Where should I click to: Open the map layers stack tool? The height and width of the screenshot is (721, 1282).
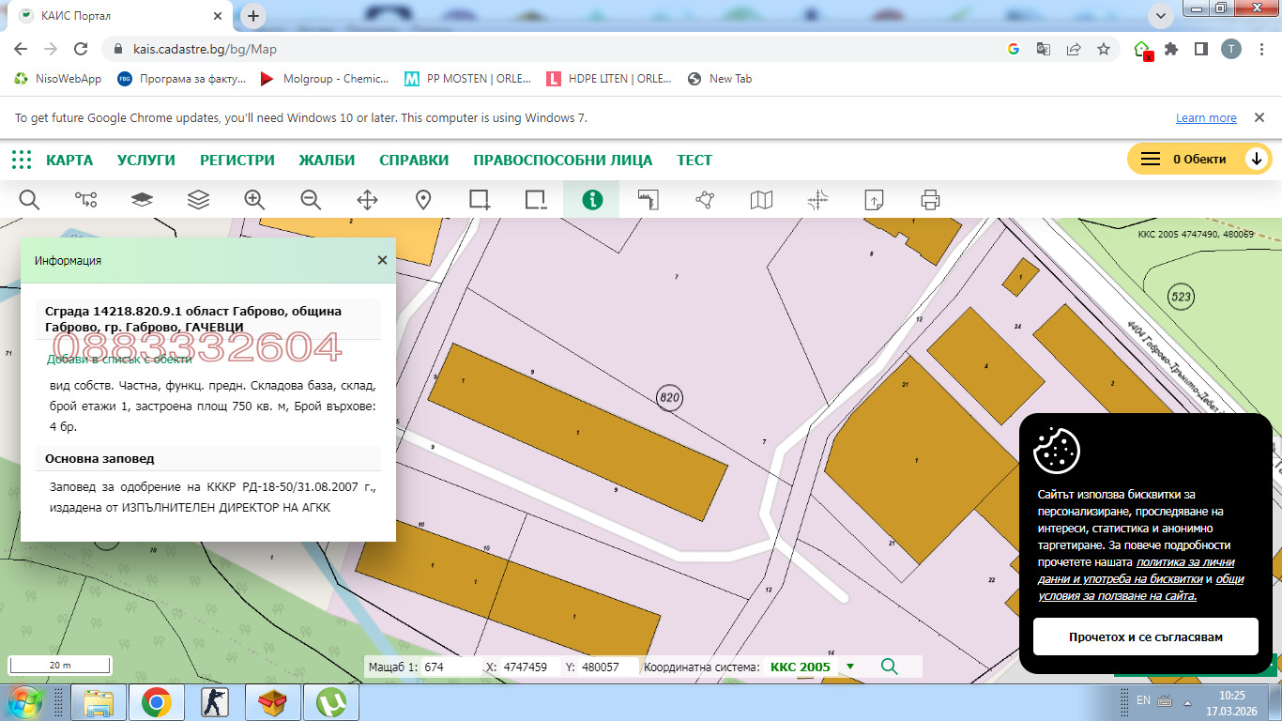pyautogui.click(x=198, y=199)
